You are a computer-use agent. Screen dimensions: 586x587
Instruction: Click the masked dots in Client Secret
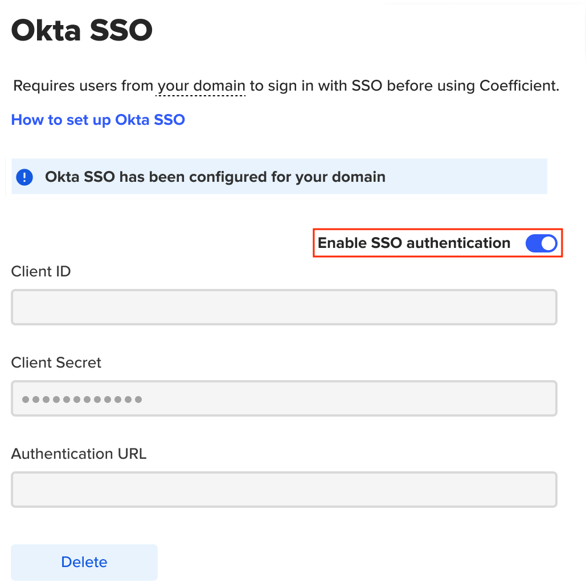pos(82,400)
